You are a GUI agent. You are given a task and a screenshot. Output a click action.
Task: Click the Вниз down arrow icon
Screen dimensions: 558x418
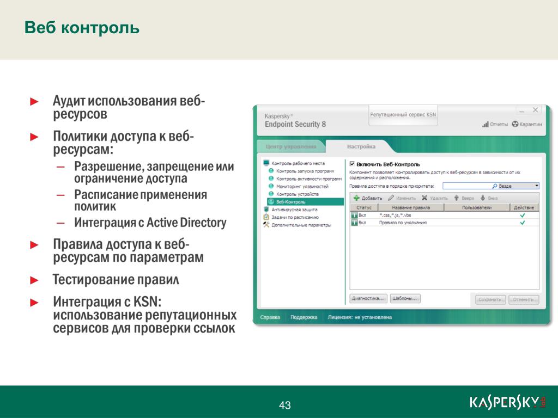click(483, 198)
